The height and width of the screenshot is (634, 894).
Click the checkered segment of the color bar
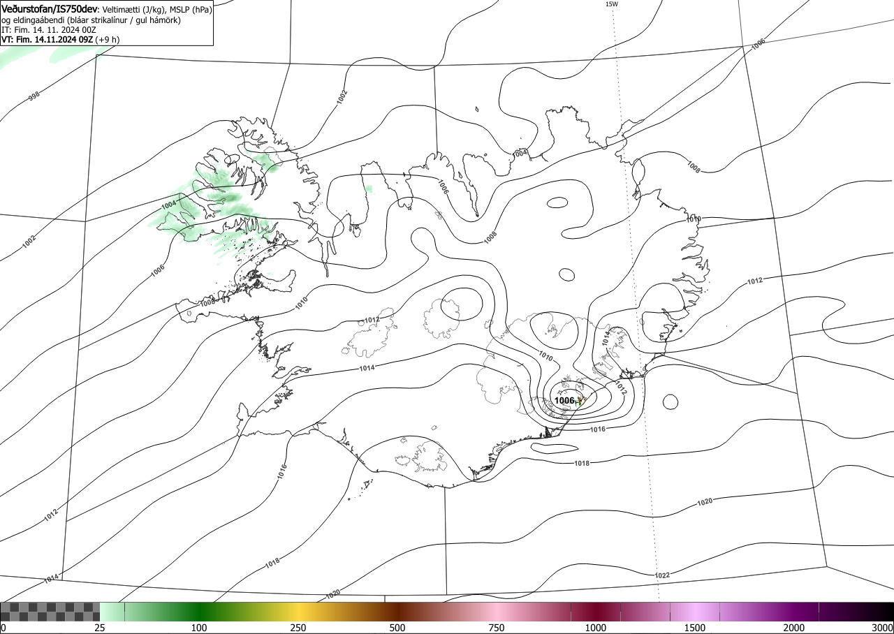(x=50, y=612)
